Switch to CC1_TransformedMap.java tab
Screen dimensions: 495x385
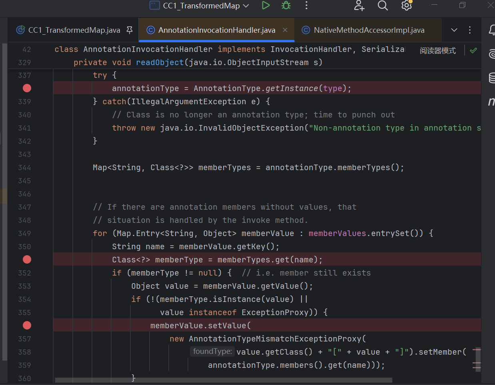tap(74, 30)
